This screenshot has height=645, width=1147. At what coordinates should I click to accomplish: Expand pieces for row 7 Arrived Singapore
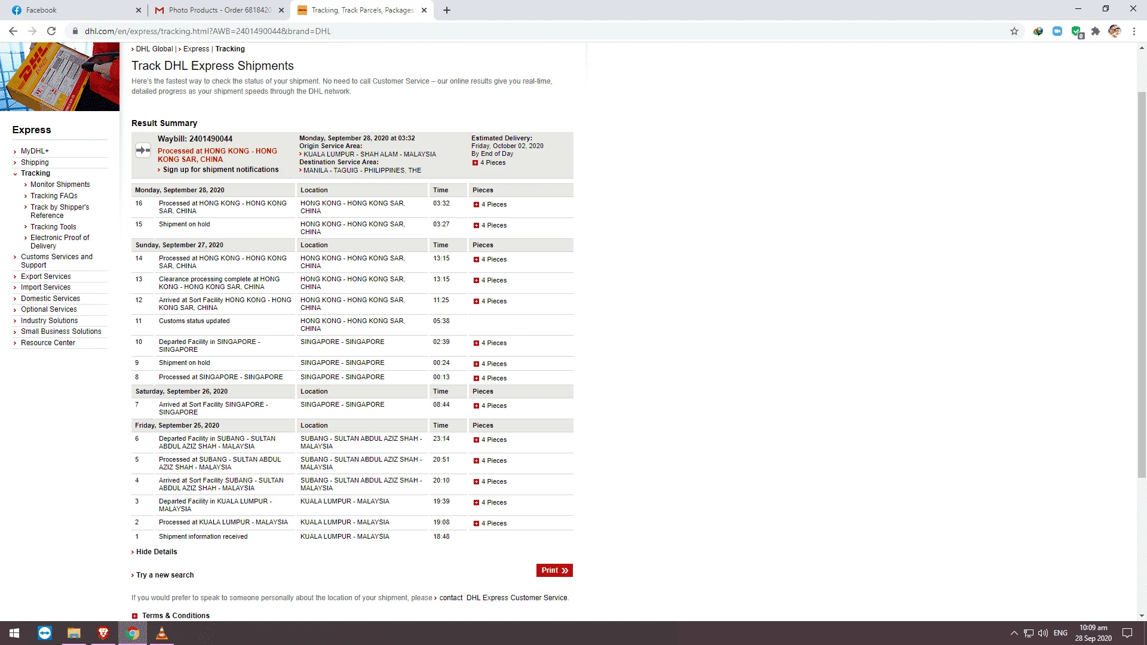pos(476,406)
